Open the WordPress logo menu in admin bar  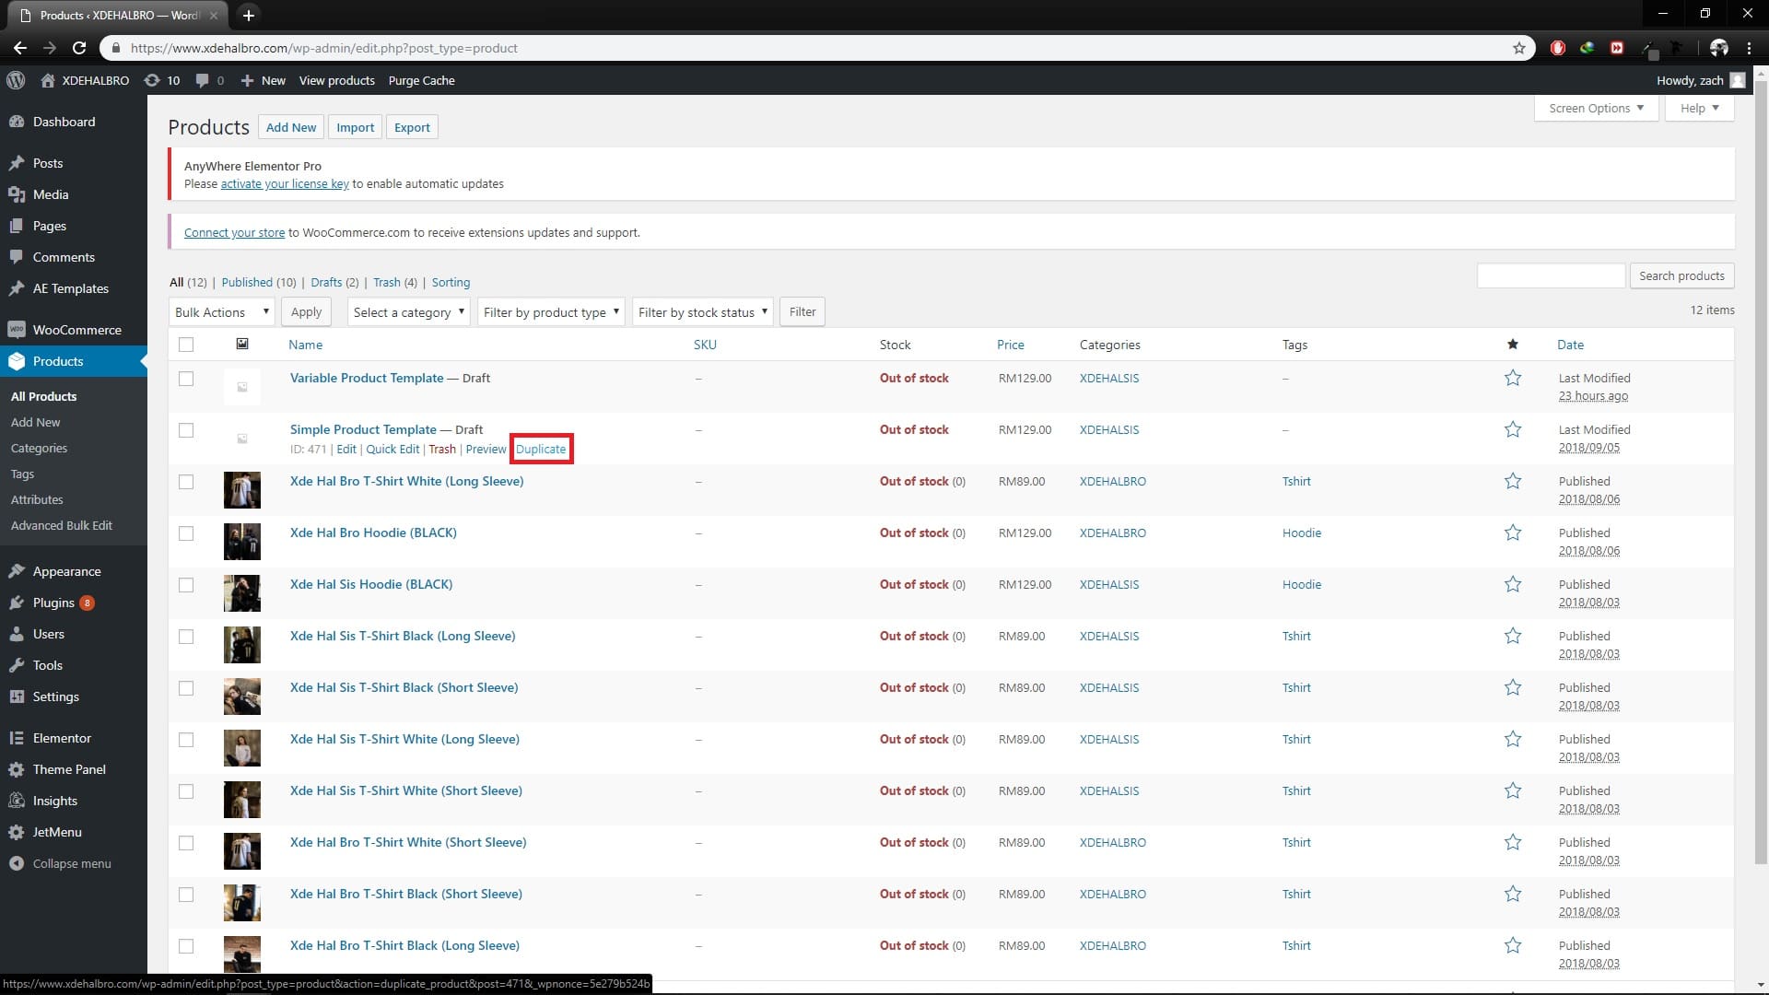tap(16, 80)
